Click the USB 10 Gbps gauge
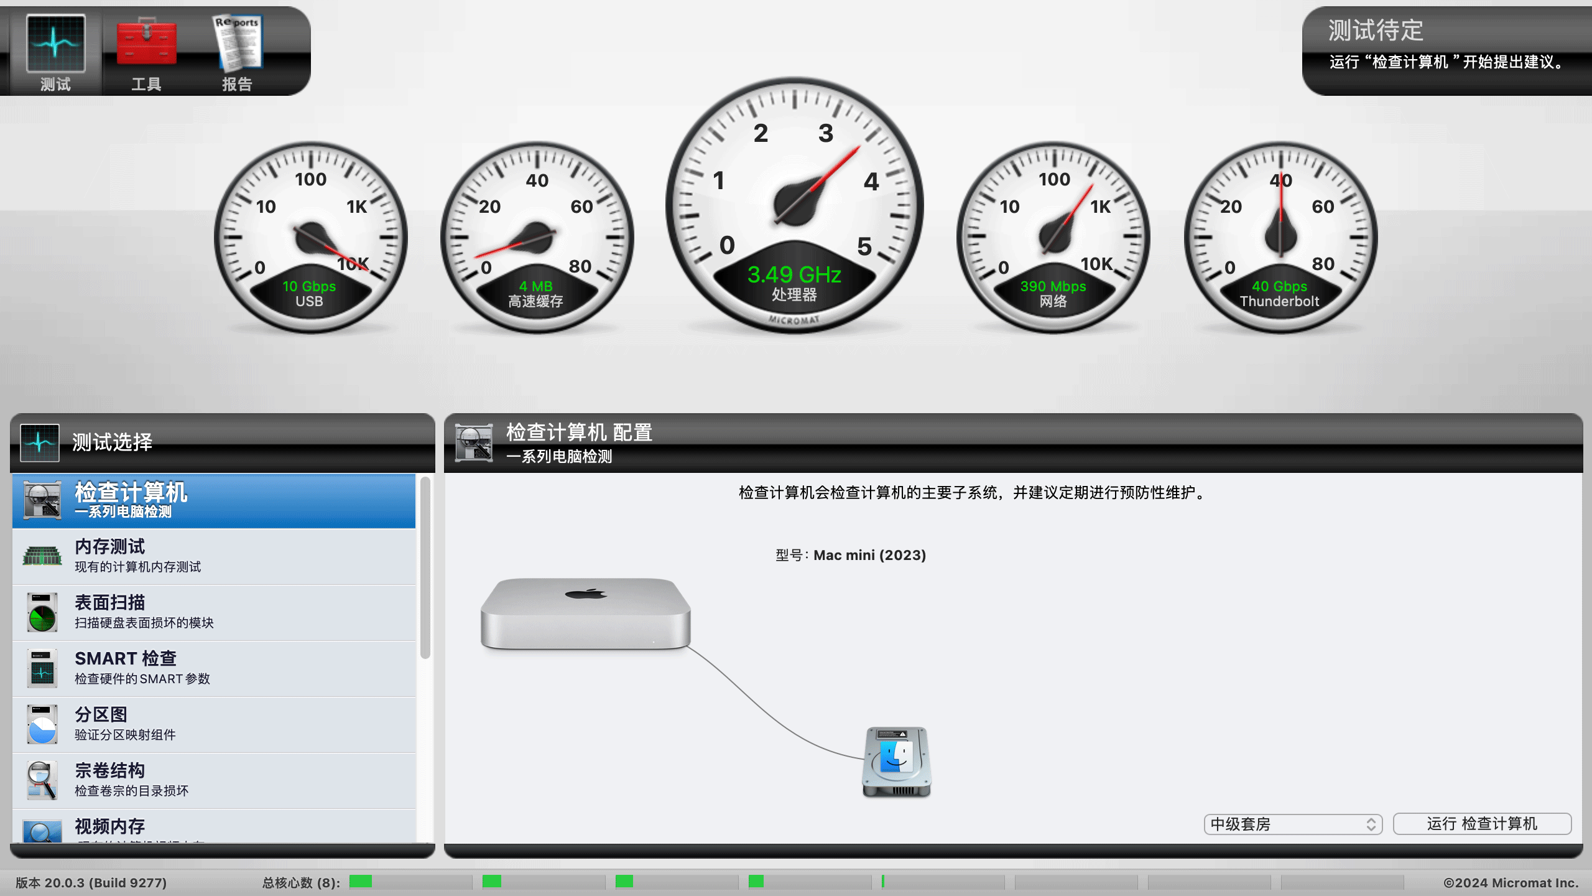1592x896 pixels. coord(310,238)
